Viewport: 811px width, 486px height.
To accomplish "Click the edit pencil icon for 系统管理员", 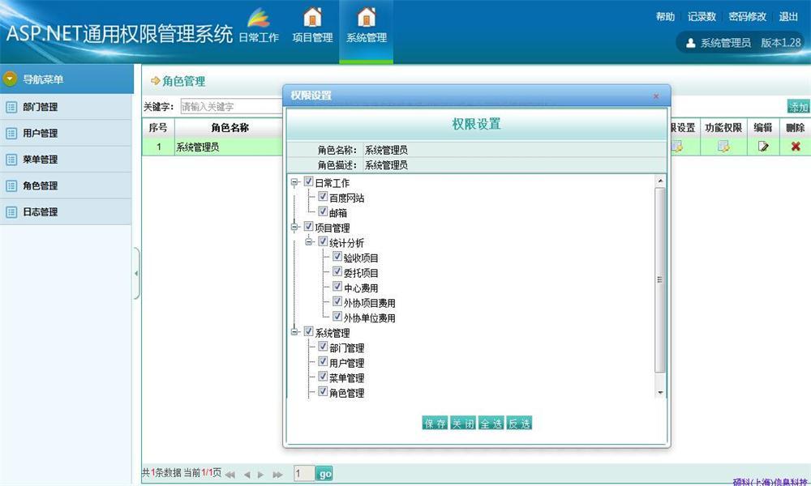I will tap(763, 147).
